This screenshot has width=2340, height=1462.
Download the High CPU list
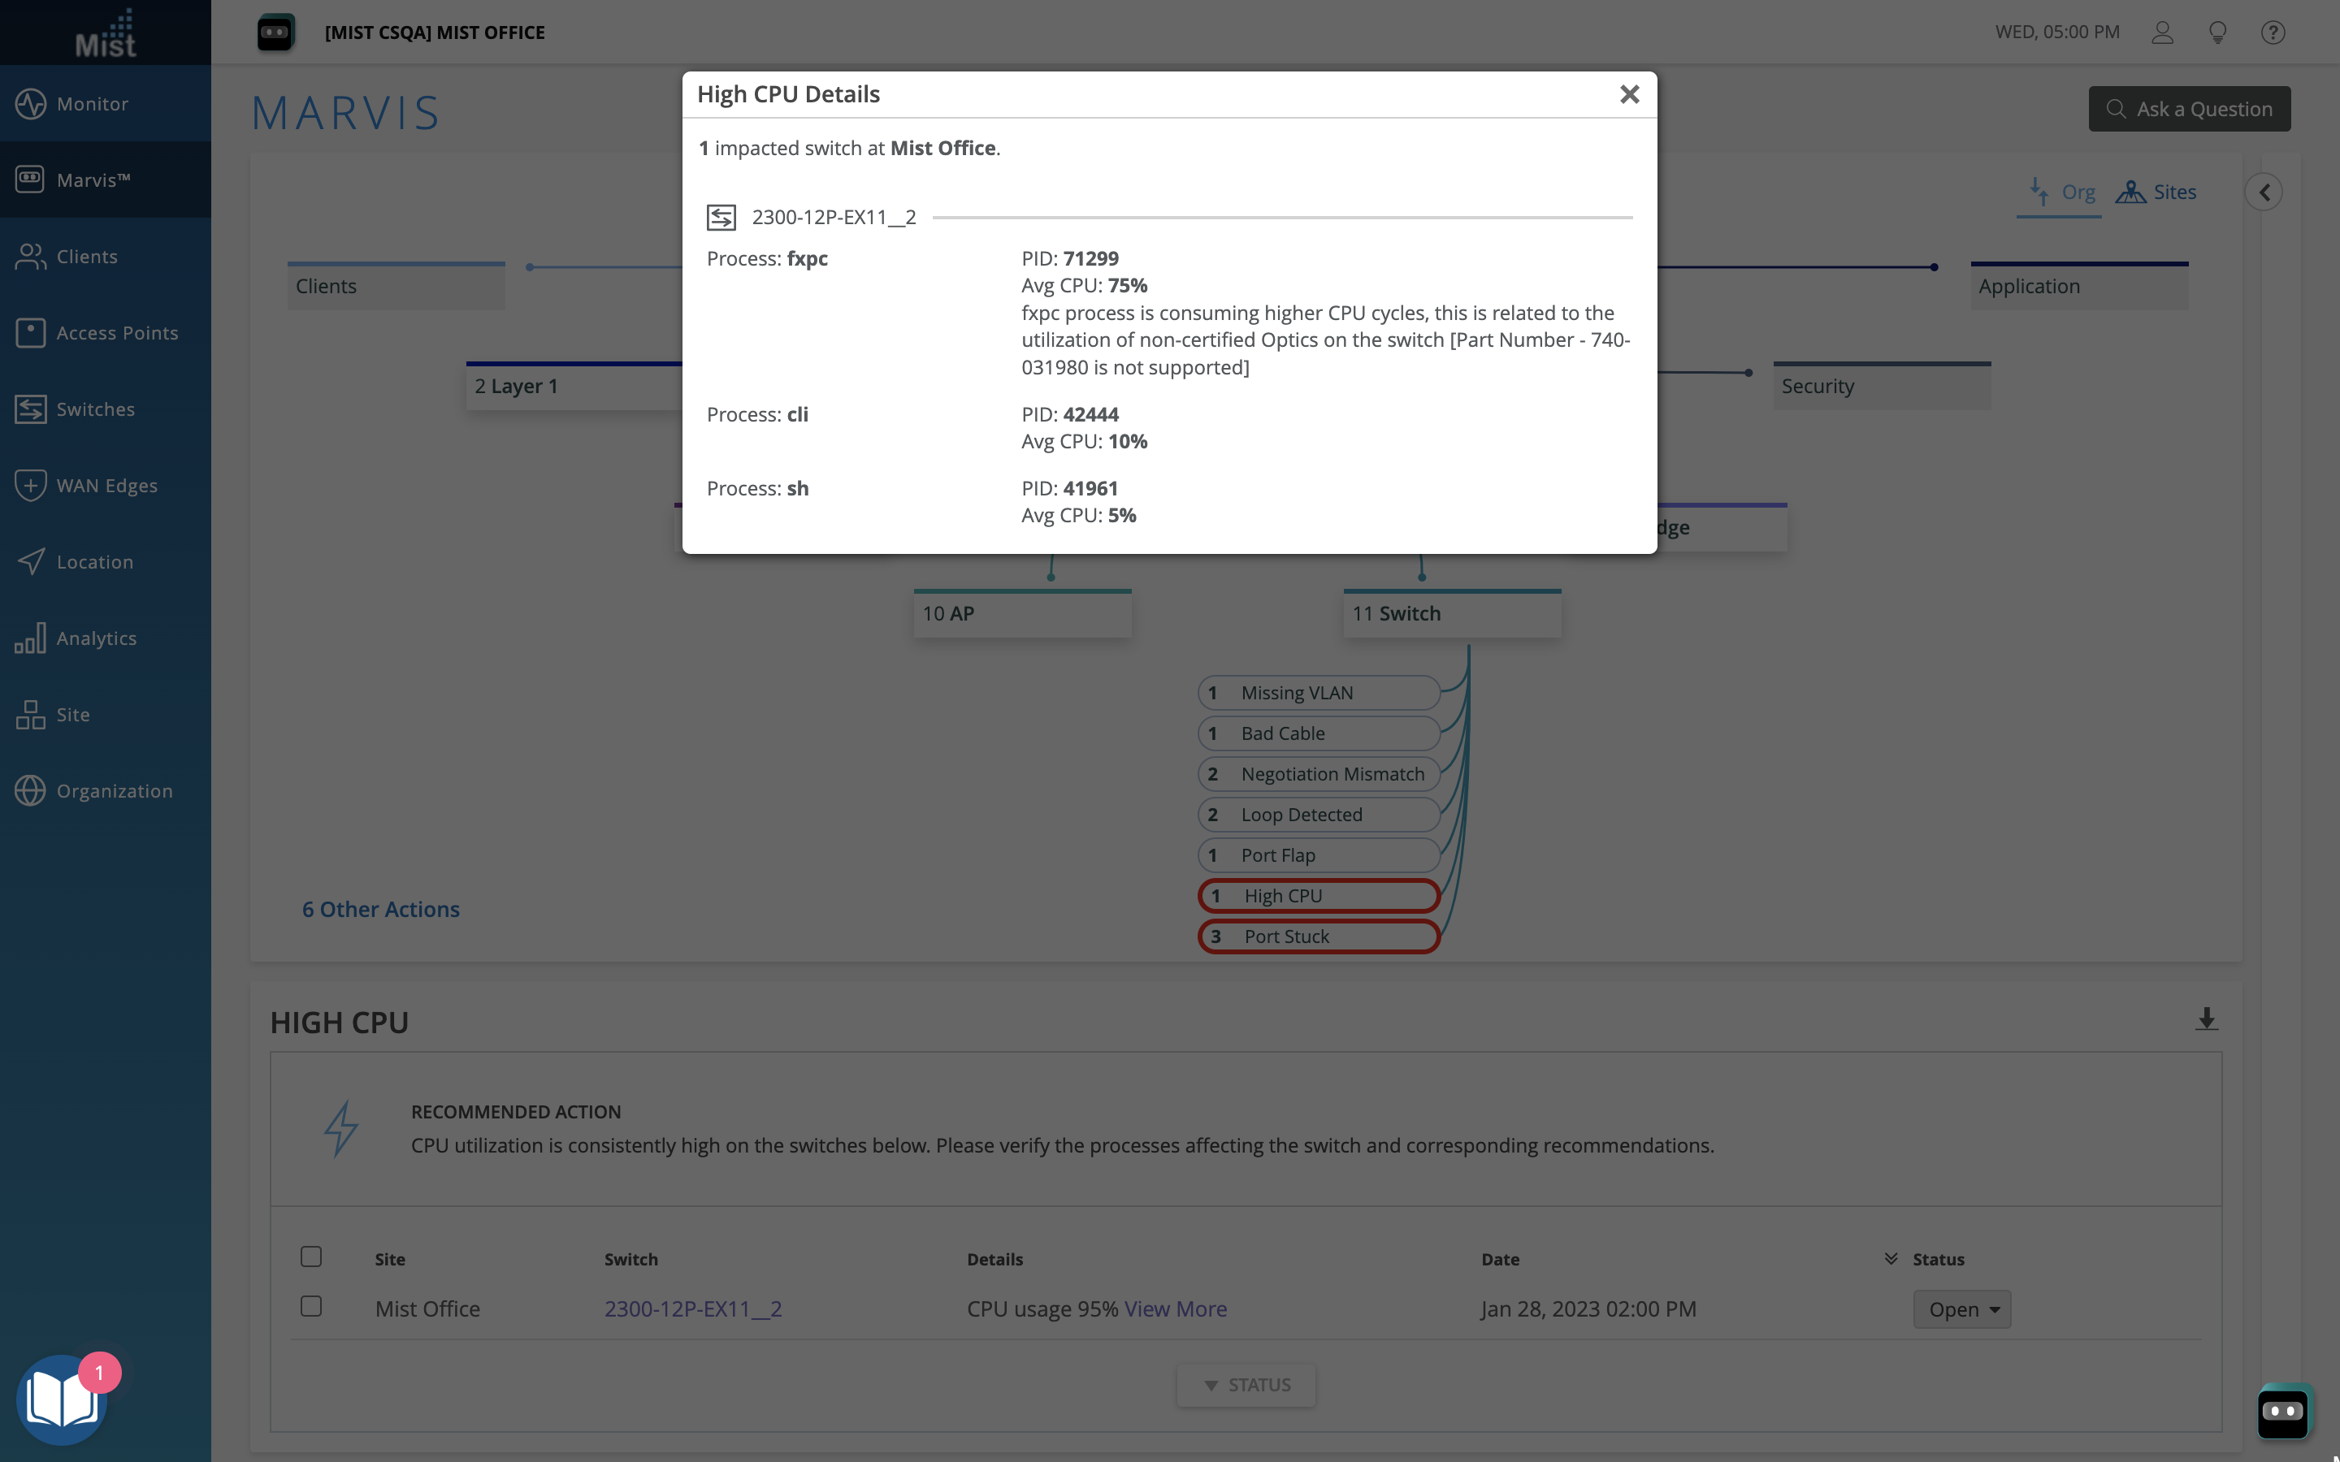click(x=2206, y=1019)
